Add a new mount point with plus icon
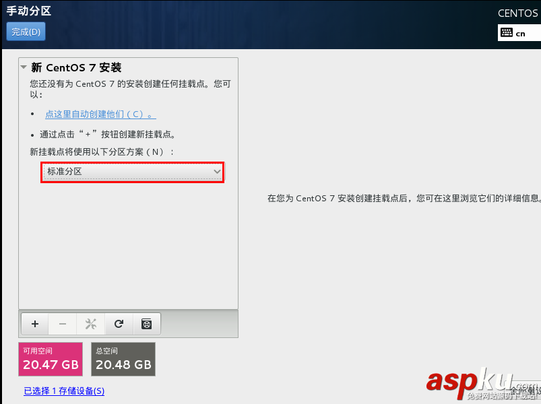The width and height of the screenshot is (541, 404). tap(35, 324)
